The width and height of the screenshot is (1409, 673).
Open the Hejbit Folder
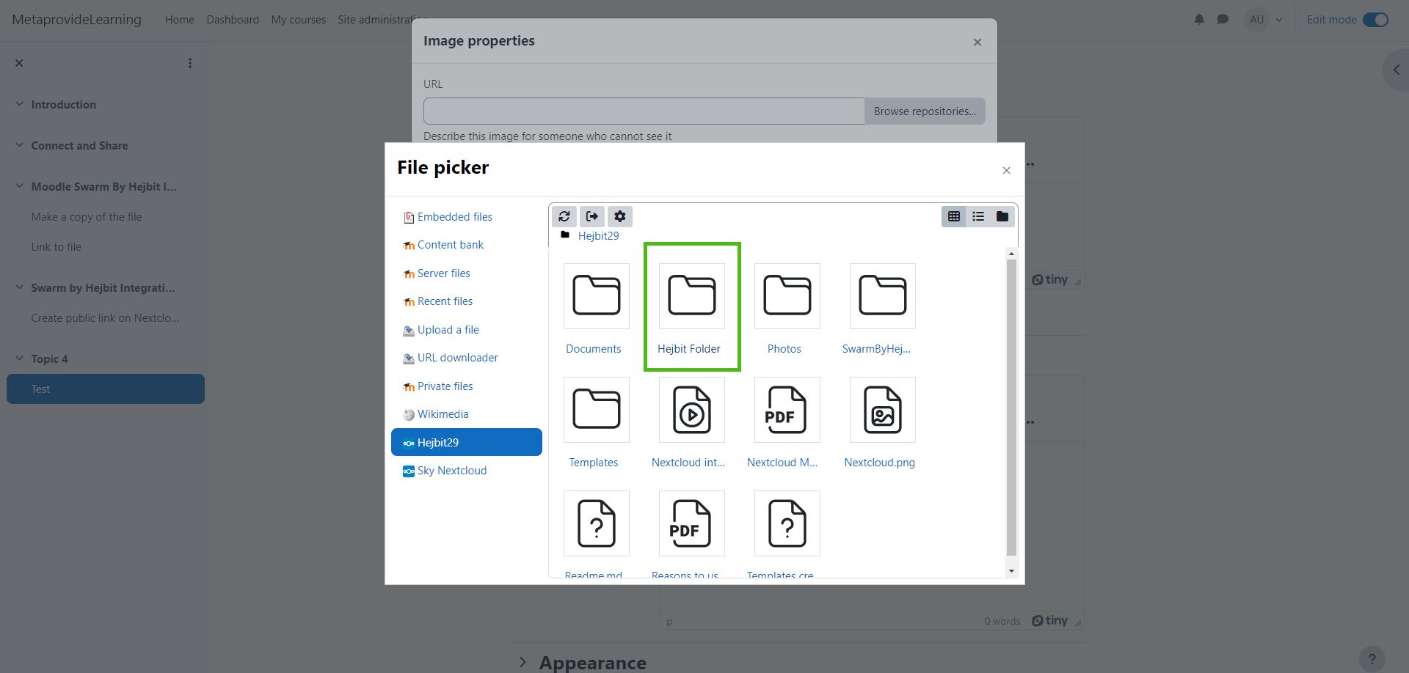pyautogui.click(x=691, y=296)
